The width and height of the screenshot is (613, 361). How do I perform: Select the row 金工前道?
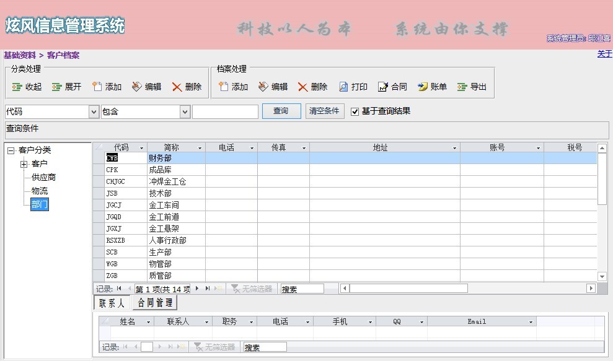(x=345, y=217)
